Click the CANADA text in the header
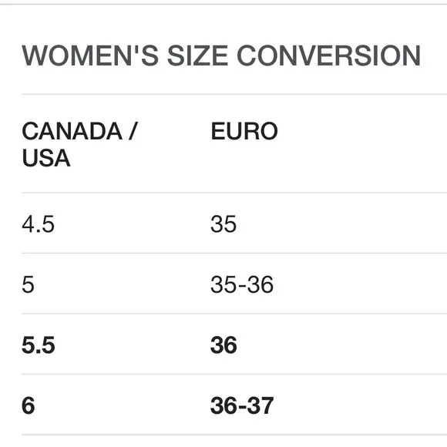447x447 pixels. [72, 131]
